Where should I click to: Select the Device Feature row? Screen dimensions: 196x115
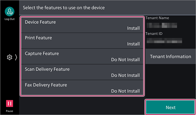click(x=82, y=25)
